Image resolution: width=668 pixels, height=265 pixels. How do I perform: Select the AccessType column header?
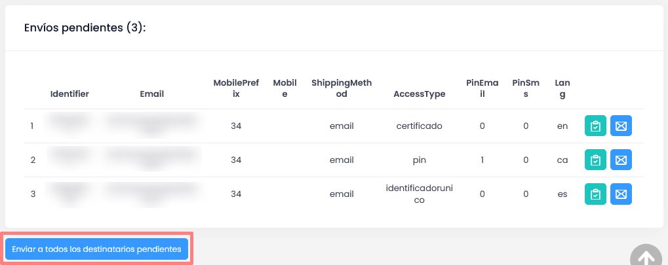(419, 94)
